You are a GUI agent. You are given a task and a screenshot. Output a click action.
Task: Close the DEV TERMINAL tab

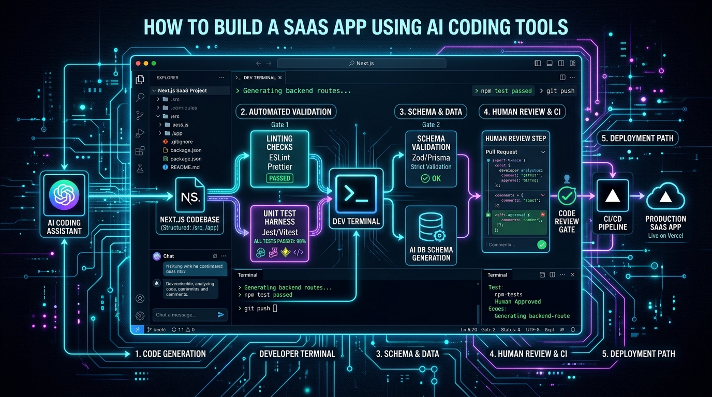click(x=280, y=78)
